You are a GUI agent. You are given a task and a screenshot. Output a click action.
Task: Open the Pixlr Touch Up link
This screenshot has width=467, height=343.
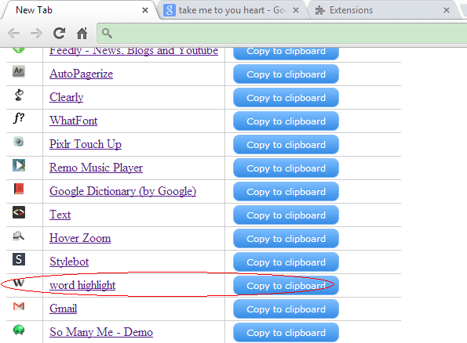(x=86, y=144)
